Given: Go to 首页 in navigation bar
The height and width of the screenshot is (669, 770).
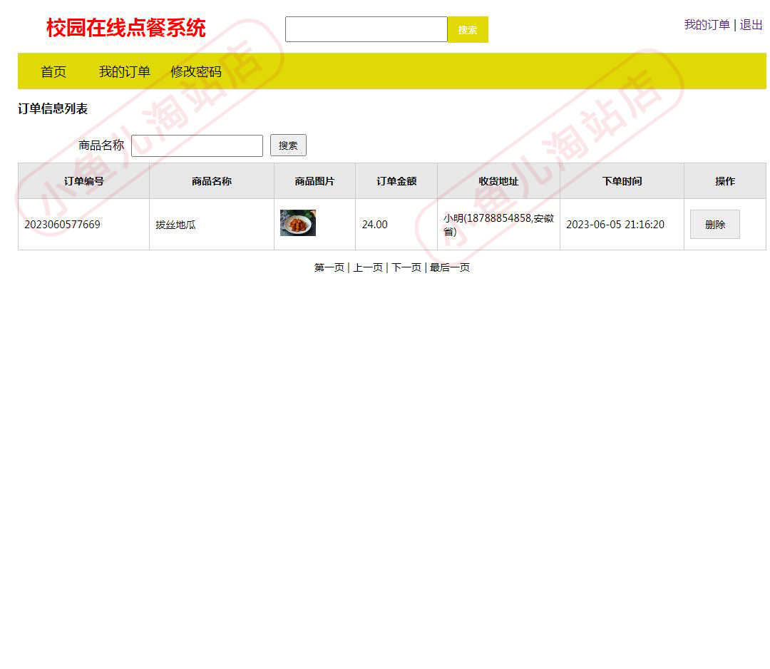Looking at the screenshot, I should [x=53, y=72].
